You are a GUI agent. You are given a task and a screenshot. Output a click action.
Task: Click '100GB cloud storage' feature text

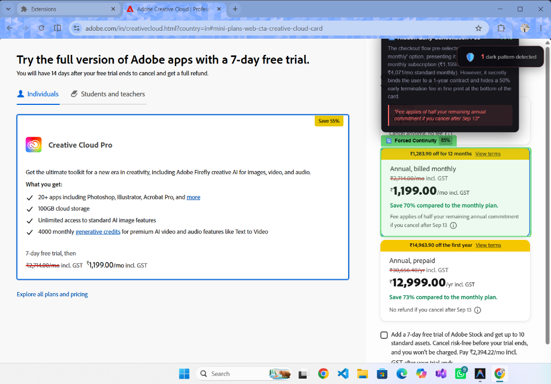point(63,209)
